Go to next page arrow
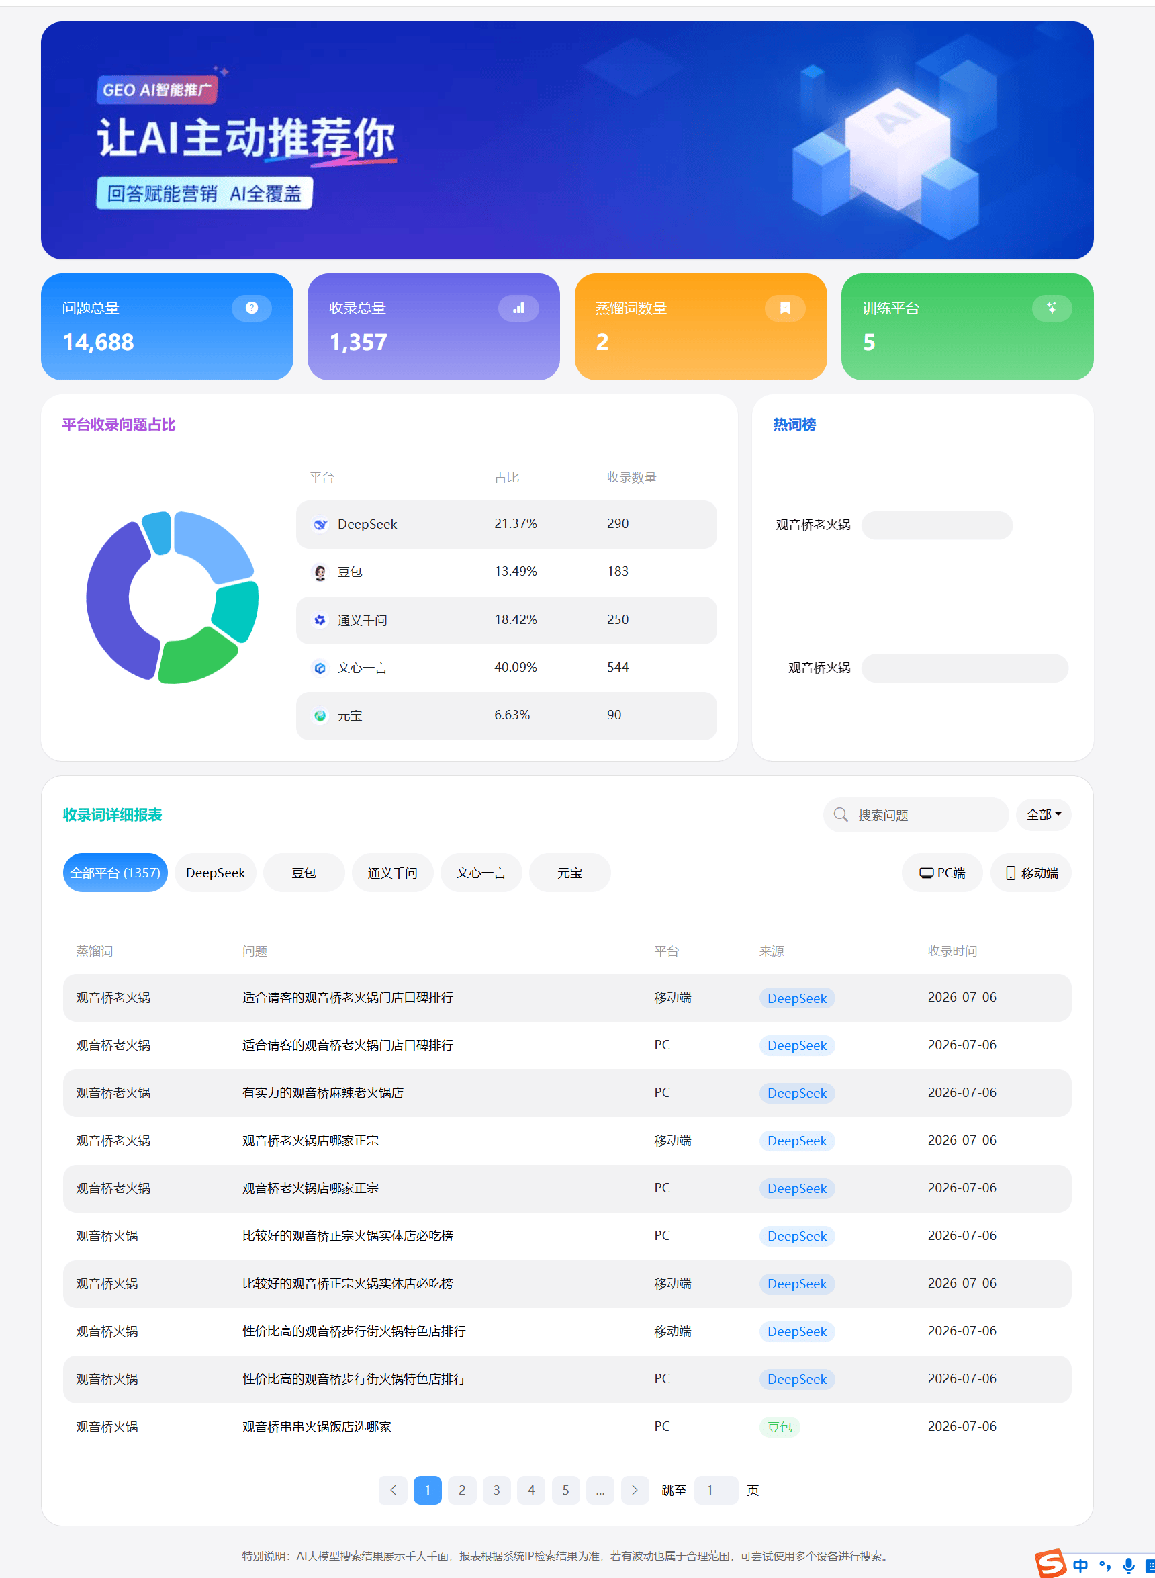1155x1578 pixels. tap(635, 1491)
